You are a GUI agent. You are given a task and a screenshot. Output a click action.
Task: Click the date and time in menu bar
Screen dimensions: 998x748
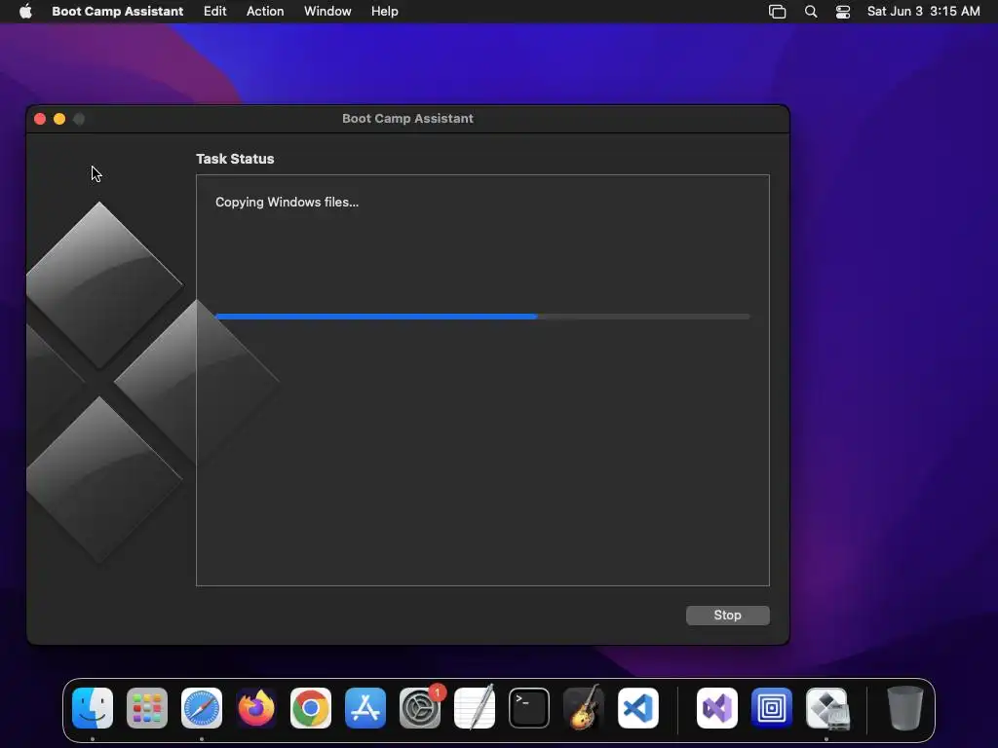923,12
